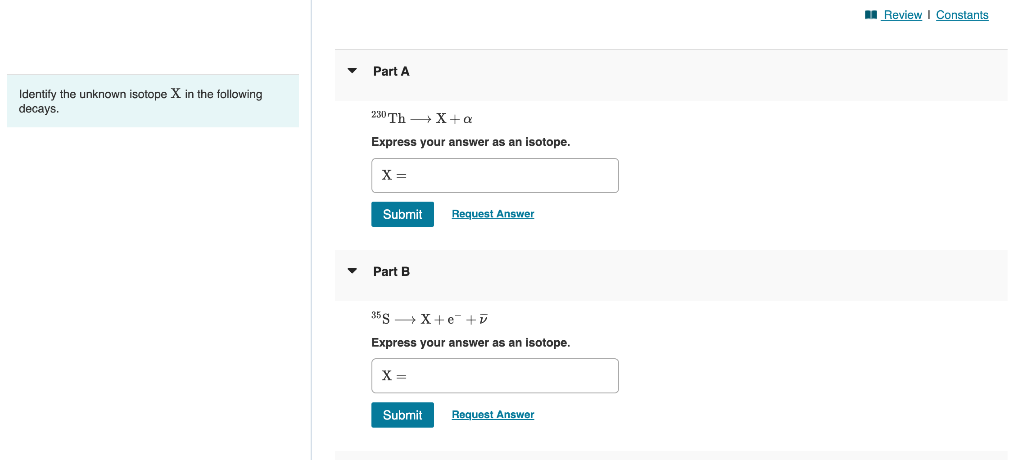Click the thorium-230 alpha decay equation
1013x460 pixels.
click(422, 118)
